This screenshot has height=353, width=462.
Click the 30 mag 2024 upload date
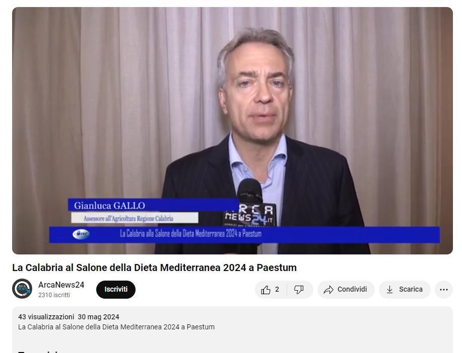(x=98, y=317)
